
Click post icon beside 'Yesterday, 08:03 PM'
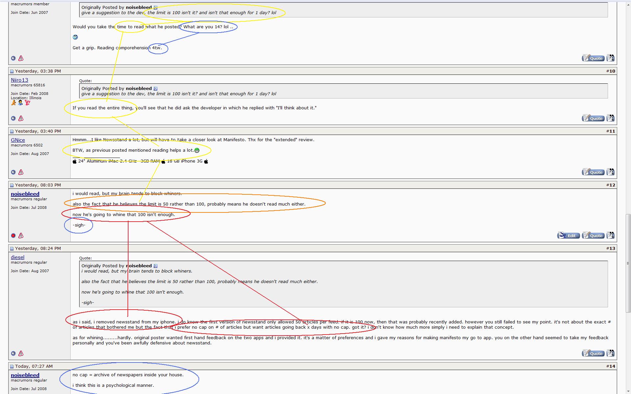tap(12, 185)
